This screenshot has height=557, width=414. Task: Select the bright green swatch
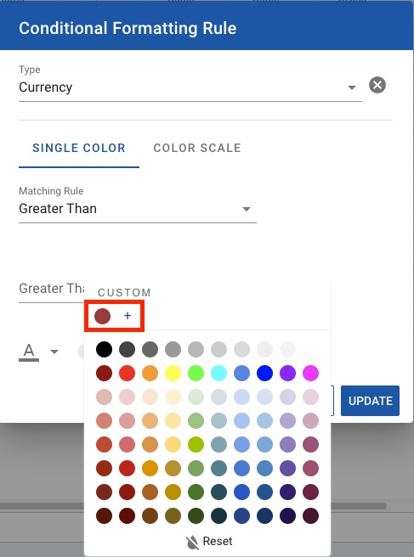[196, 374]
